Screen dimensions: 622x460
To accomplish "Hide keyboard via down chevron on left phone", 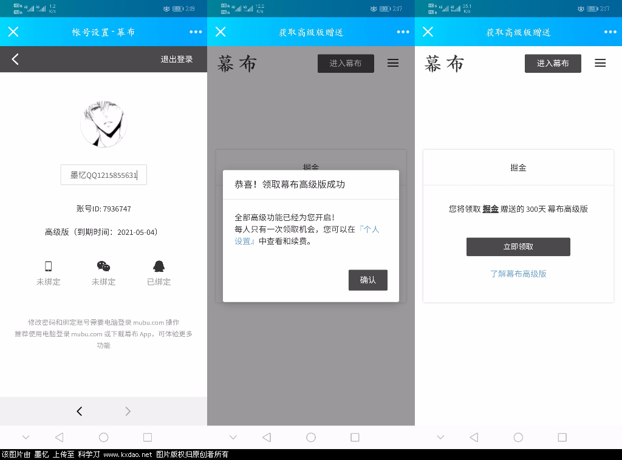I will pos(26,438).
